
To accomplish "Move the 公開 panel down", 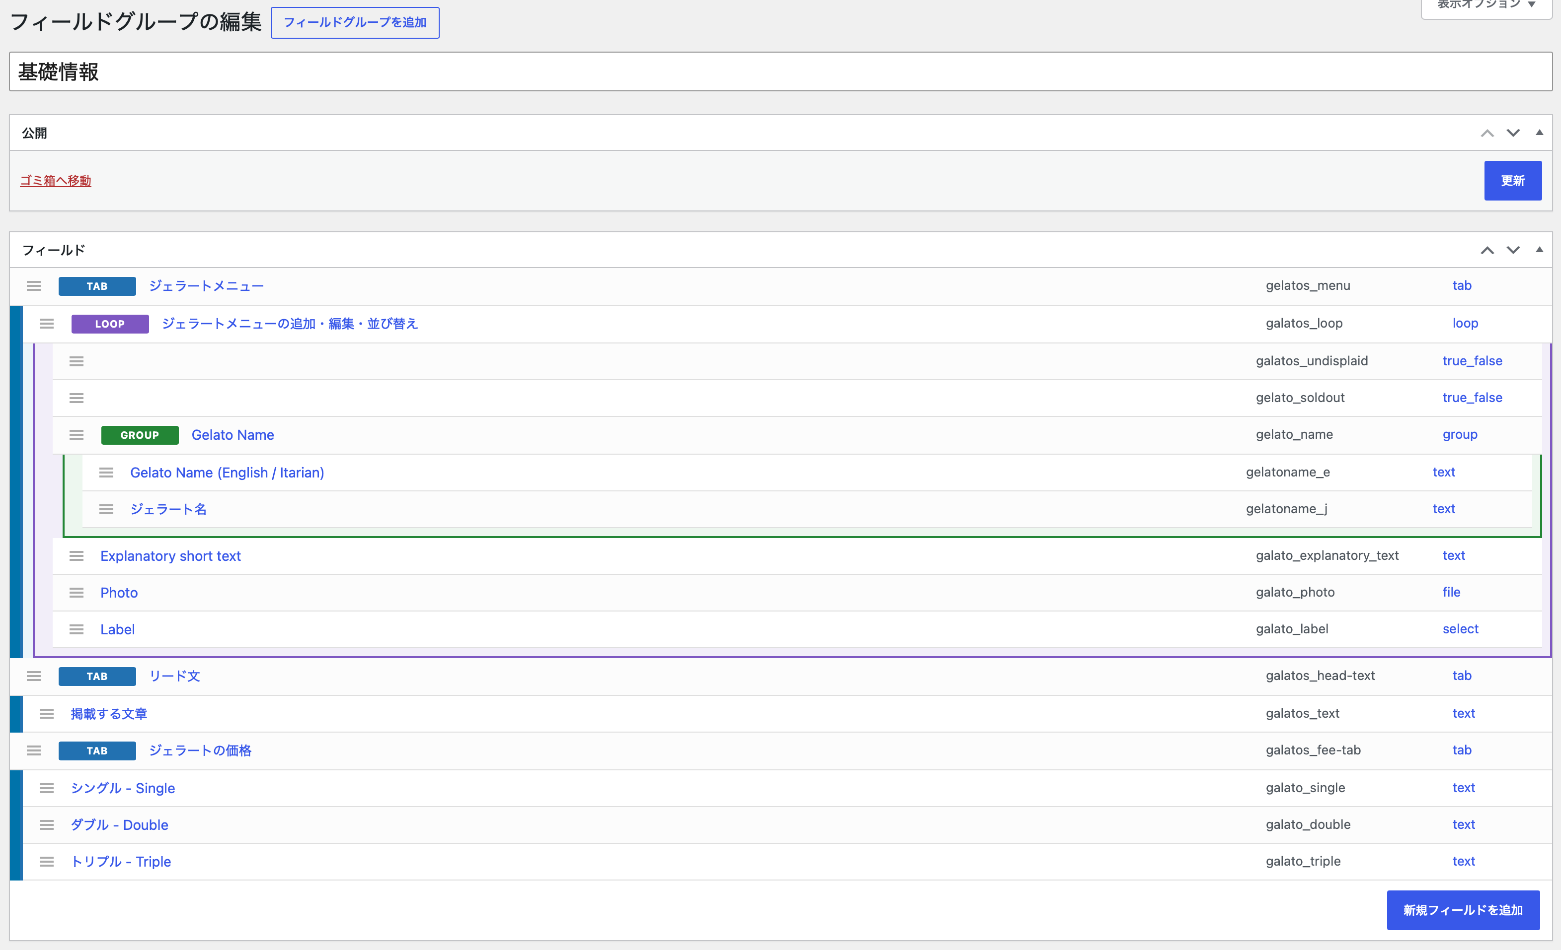I will click(1513, 133).
